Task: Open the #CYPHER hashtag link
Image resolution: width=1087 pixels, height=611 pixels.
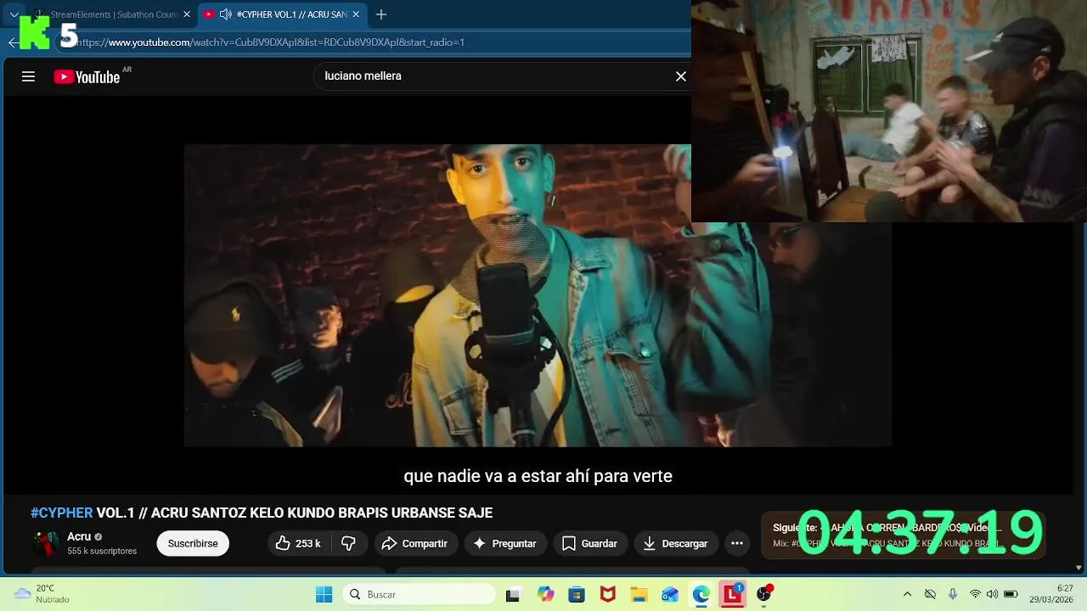Action: (62, 513)
